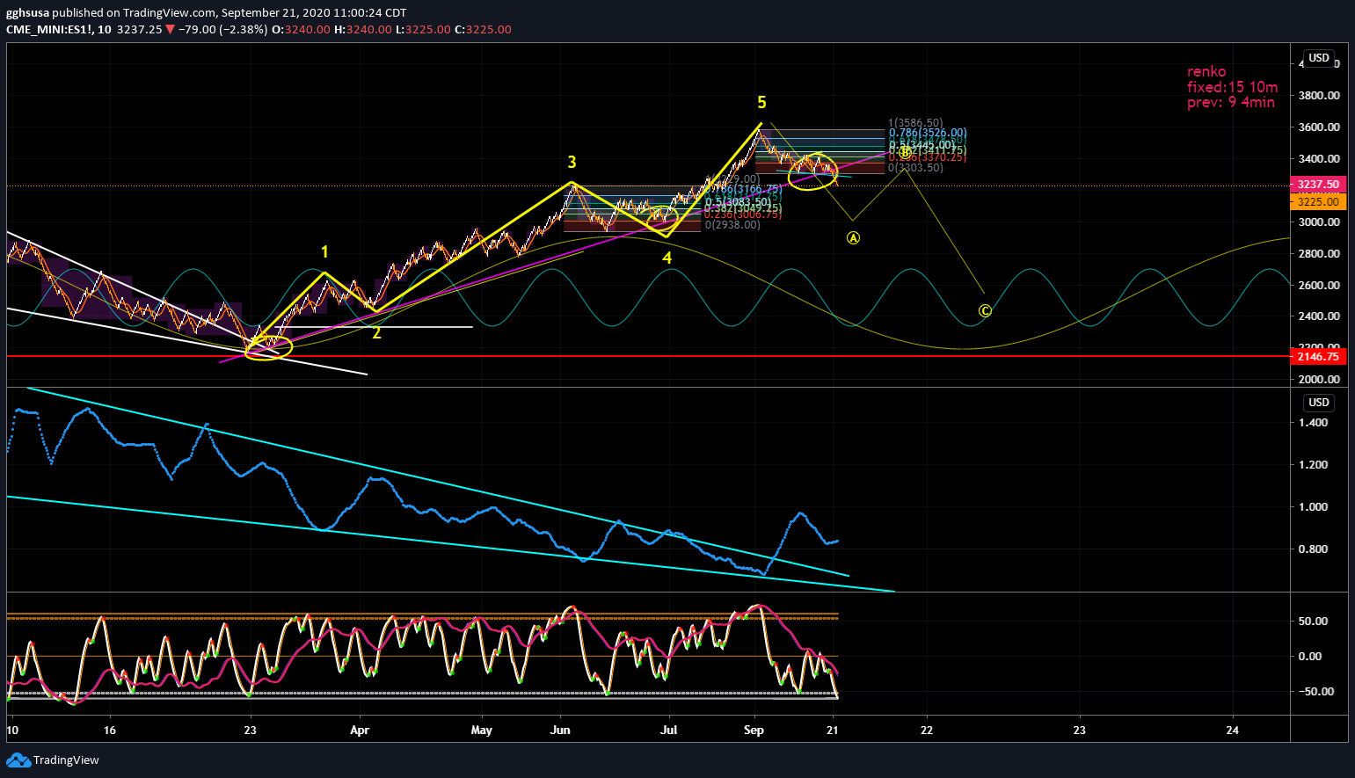Screen dimensions: 1355x778
Task: Click the 'prev: 9 4min' annotation line
Action: pyautogui.click(x=1231, y=102)
